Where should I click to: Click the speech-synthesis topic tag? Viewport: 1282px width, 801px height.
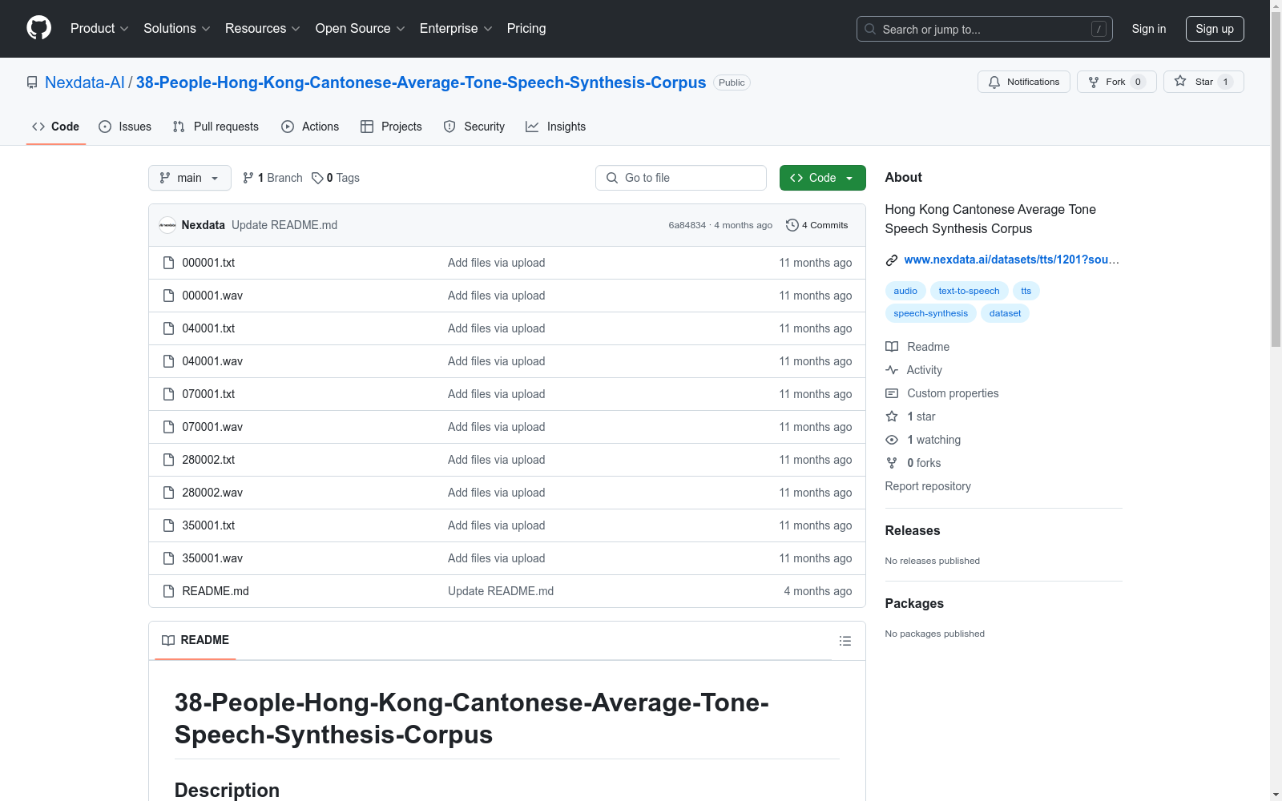click(930, 313)
